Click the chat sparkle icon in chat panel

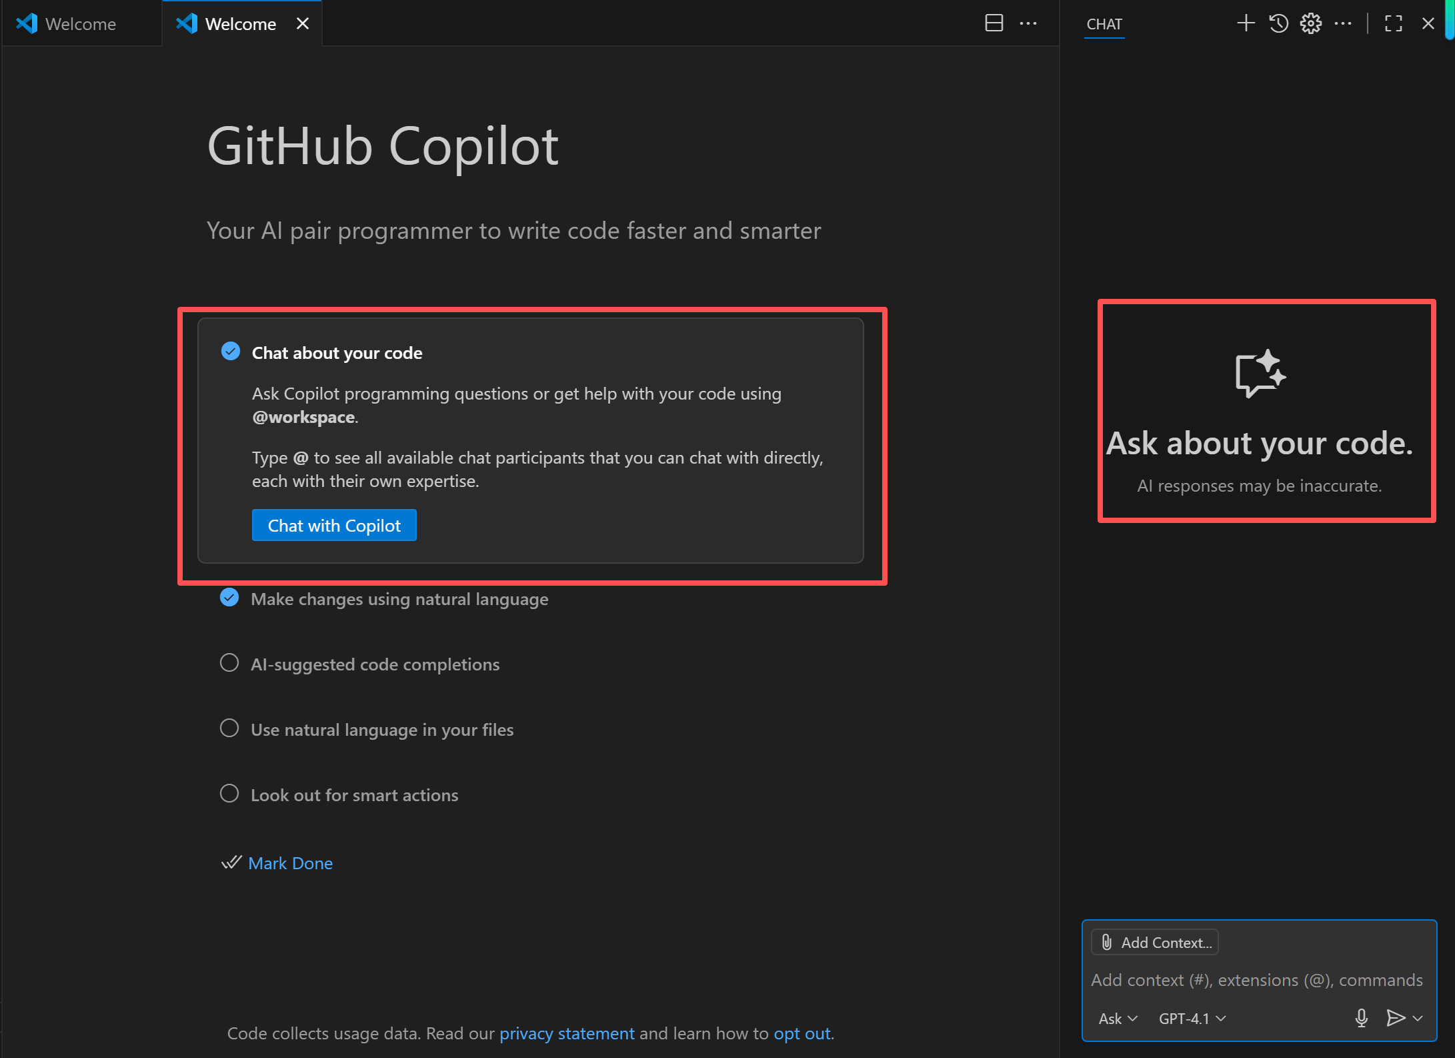click(x=1260, y=374)
